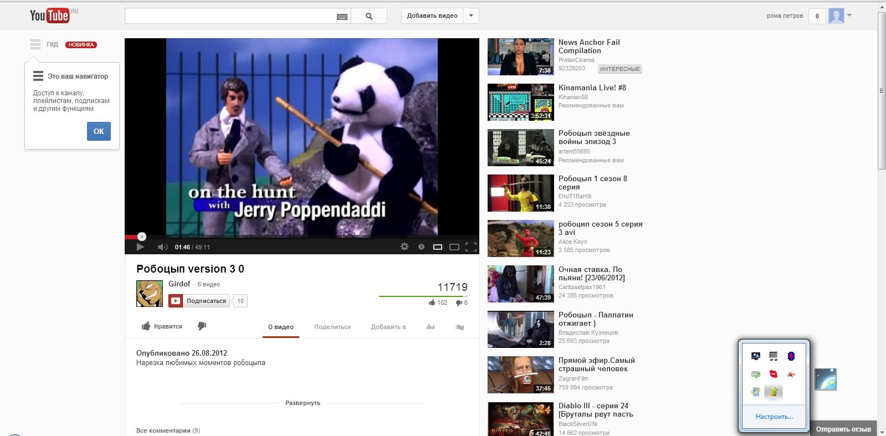
Task: Open the Kinamania Live! #8 thumbnail
Action: 521,102
